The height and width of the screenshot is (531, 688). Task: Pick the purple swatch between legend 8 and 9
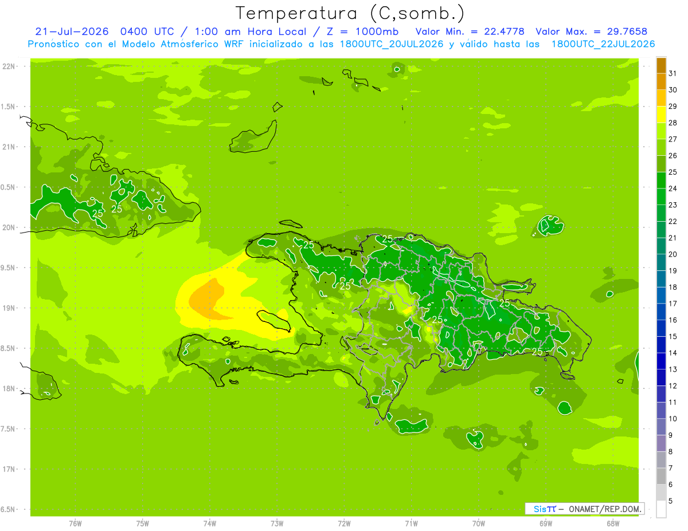pos(661,443)
